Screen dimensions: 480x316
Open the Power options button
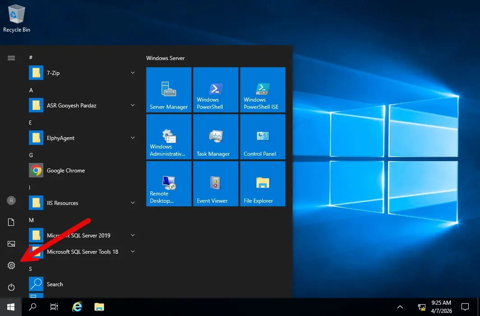click(x=11, y=287)
